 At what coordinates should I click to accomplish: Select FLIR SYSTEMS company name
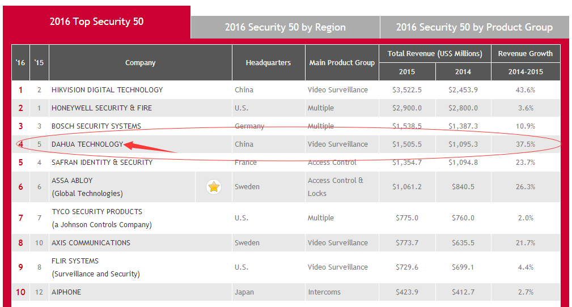[x=75, y=261]
